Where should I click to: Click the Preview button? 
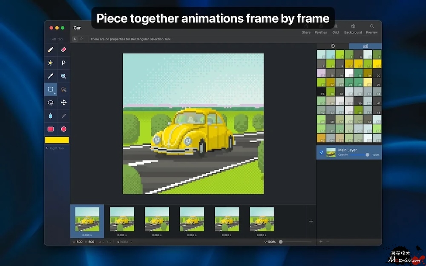pyautogui.click(x=372, y=29)
